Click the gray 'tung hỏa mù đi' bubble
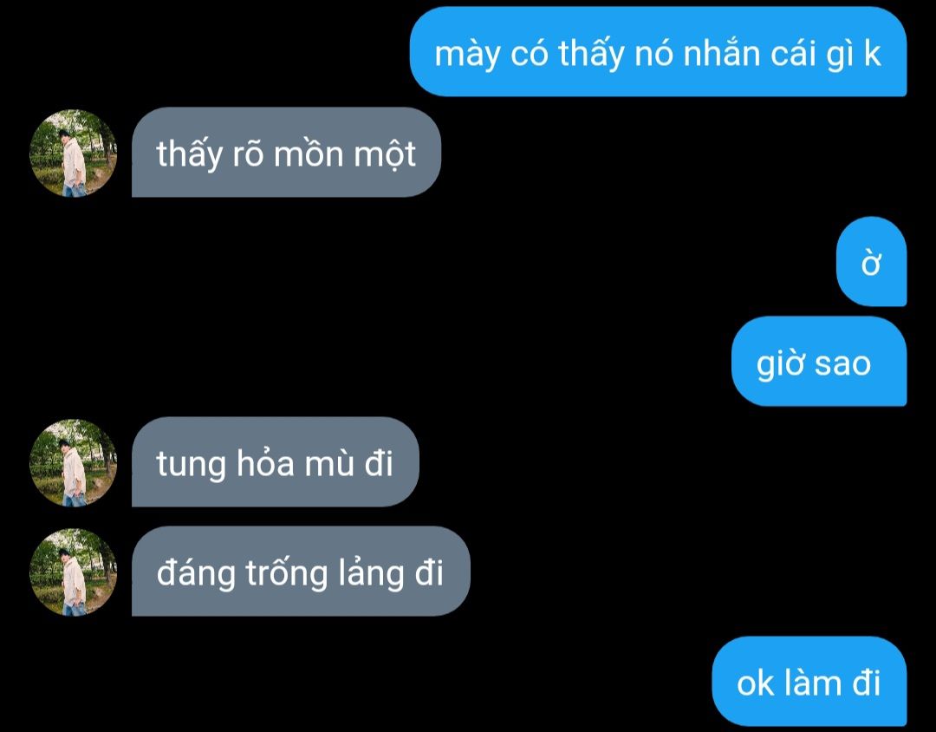 point(276,462)
